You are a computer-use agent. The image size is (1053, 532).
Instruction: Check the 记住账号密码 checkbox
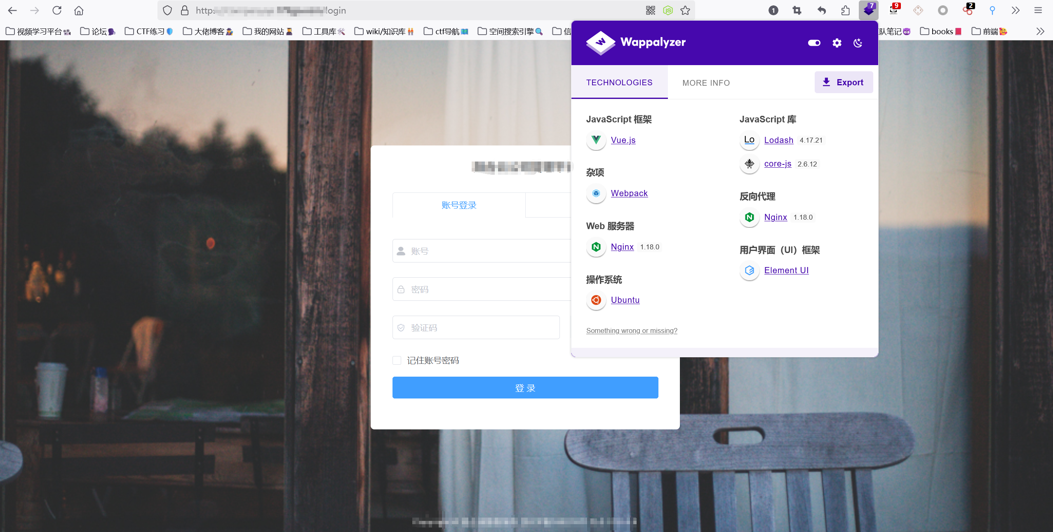click(397, 361)
